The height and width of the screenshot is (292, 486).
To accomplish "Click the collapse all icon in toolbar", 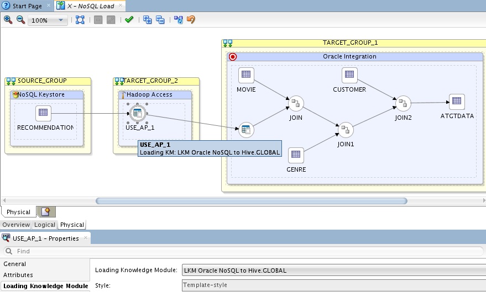I will [x=160, y=20].
